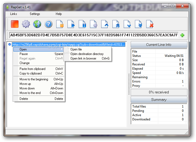Click the green plus add link icon

tap(182, 35)
